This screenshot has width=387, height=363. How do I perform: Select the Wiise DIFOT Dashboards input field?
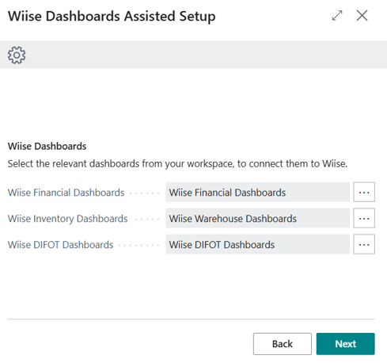[x=257, y=245]
